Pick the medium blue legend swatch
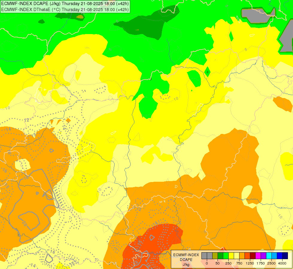Image resolution: width=293 pixels, height=269 pixels. [x=280, y=256]
